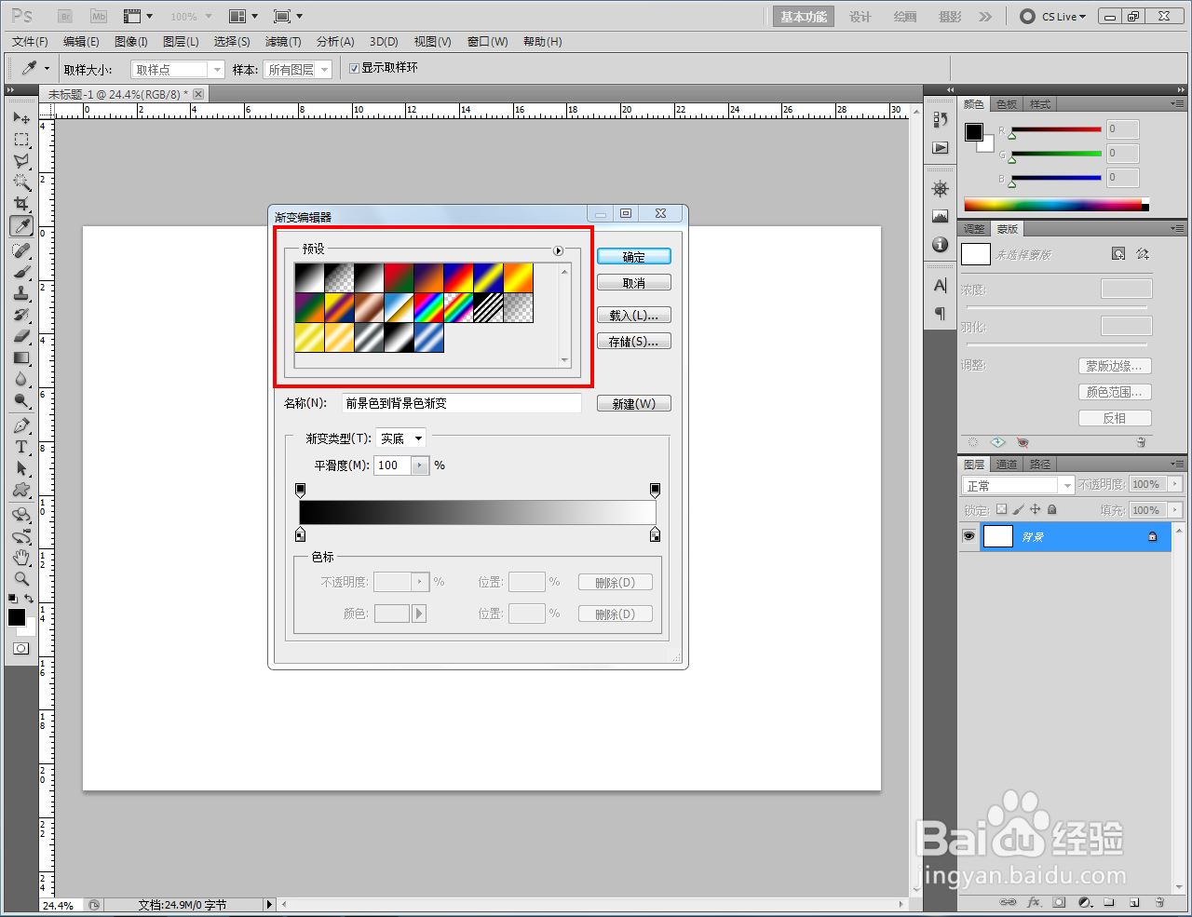Open the Character panel icon
The width and height of the screenshot is (1192, 917).
tap(941, 285)
